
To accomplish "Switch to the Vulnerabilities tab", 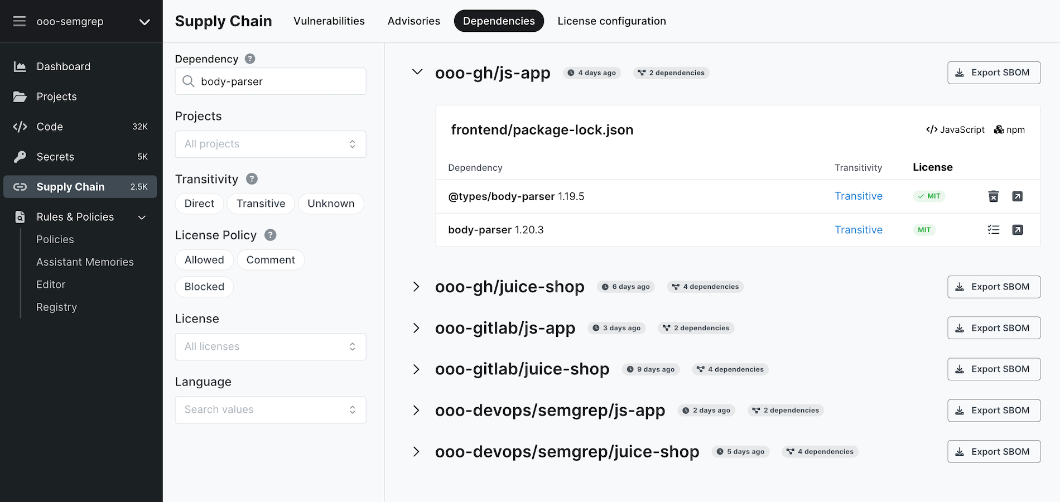I will click(x=329, y=21).
